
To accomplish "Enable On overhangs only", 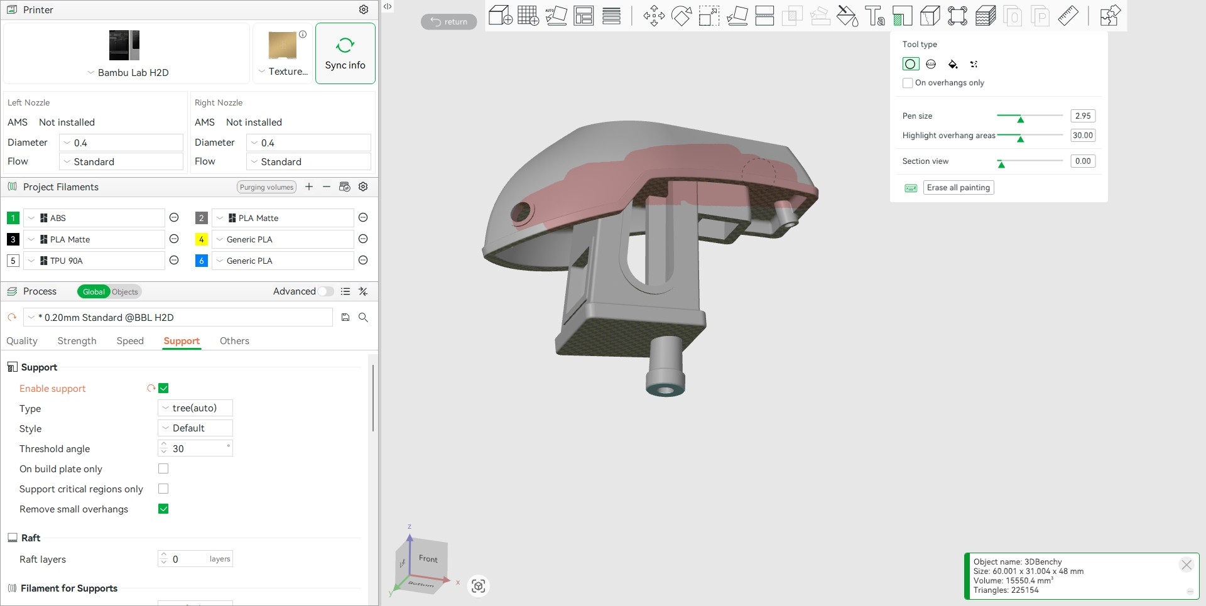I will coord(908,83).
